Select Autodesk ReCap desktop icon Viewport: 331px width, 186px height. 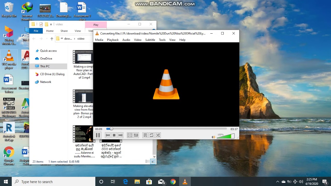pyautogui.click(x=9, y=132)
